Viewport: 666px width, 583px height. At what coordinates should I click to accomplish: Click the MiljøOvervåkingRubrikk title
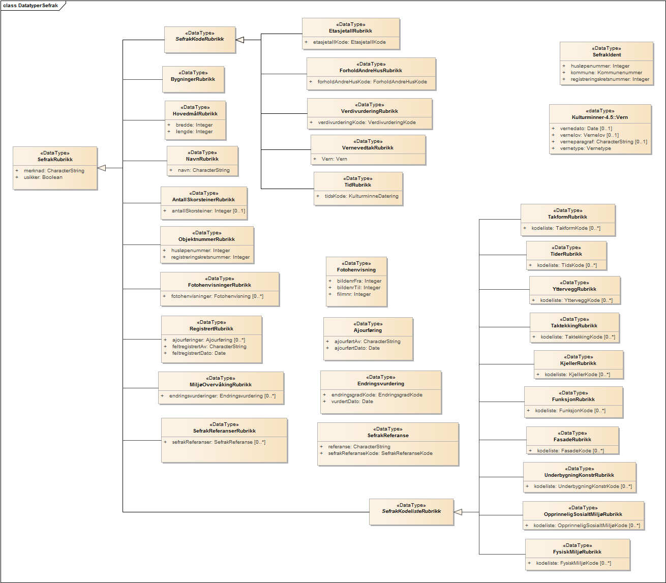(x=221, y=385)
